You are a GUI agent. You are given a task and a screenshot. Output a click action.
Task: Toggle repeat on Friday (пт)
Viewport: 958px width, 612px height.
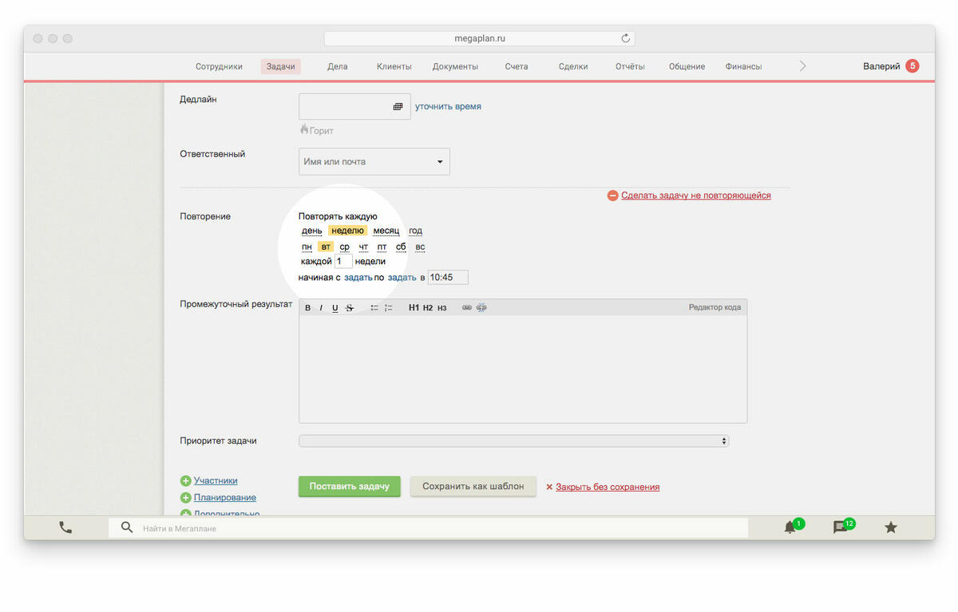click(x=382, y=247)
